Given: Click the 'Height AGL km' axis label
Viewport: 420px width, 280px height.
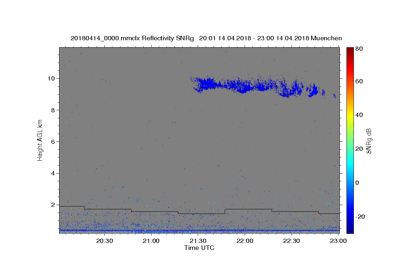Looking at the screenshot, I should tap(40, 140).
